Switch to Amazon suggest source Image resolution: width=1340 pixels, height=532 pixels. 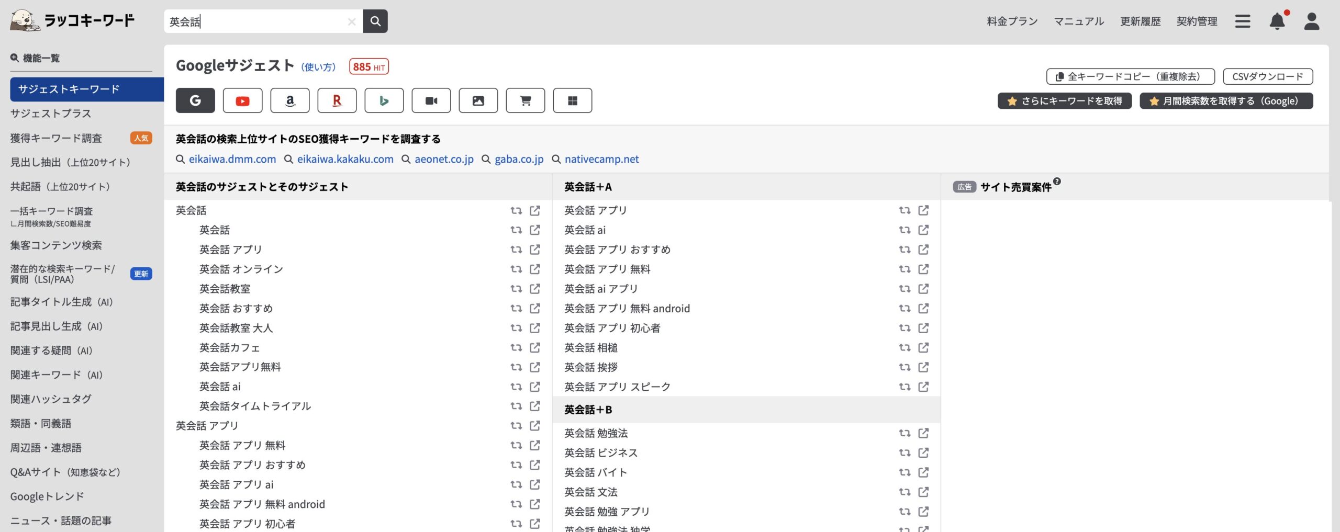pos(289,100)
